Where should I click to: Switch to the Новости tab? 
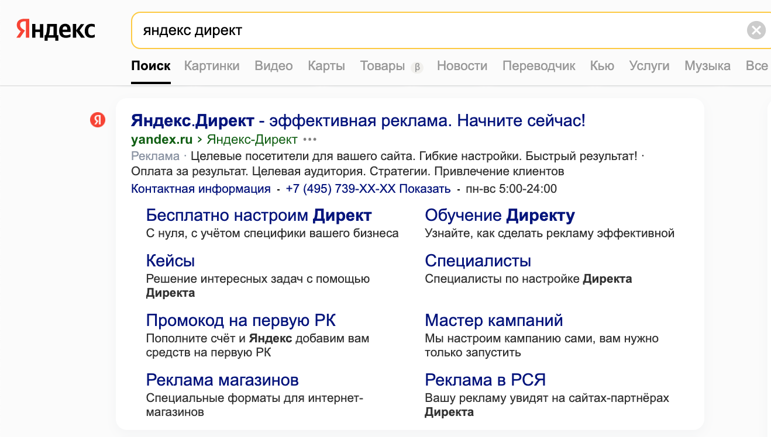point(462,66)
